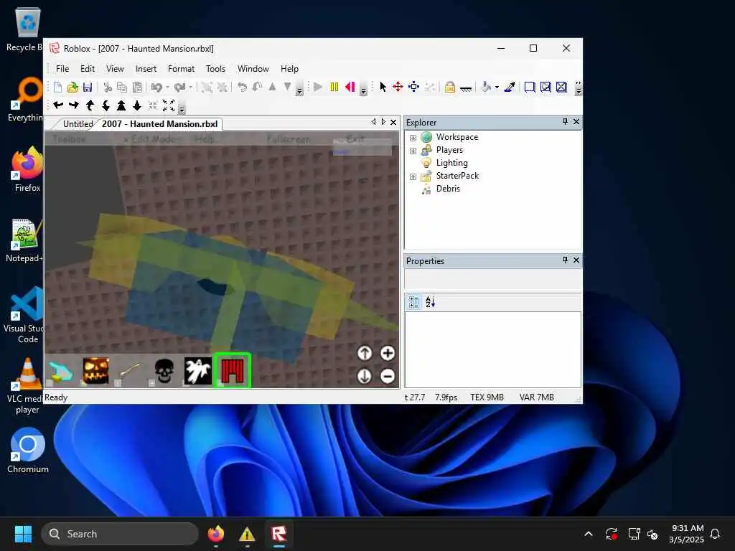Select the skull tool in hotbar

tap(164, 371)
